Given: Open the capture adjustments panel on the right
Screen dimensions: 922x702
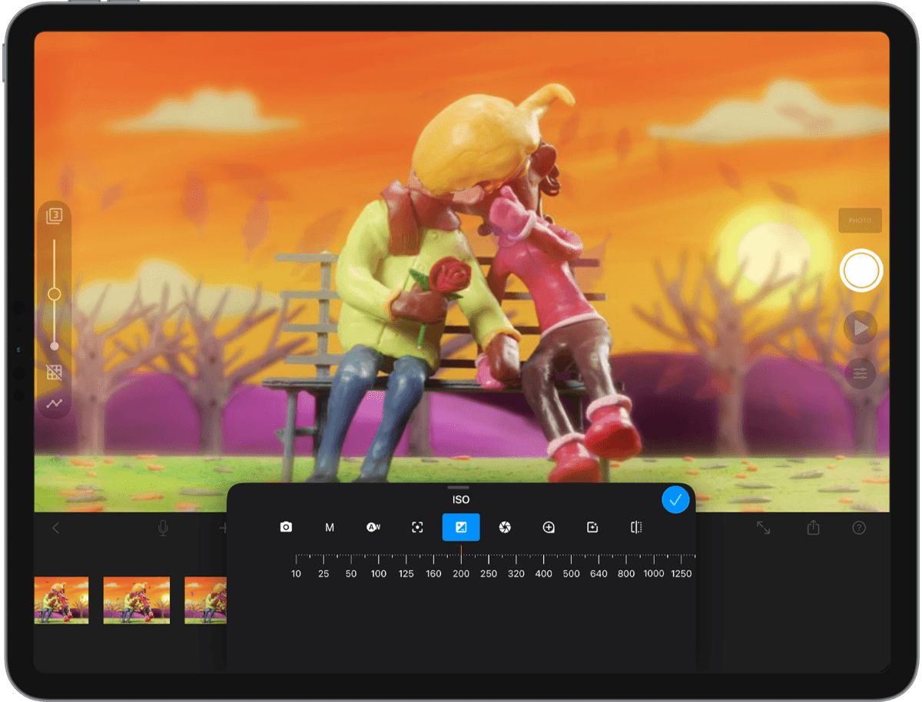Looking at the screenshot, I should [860, 374].
